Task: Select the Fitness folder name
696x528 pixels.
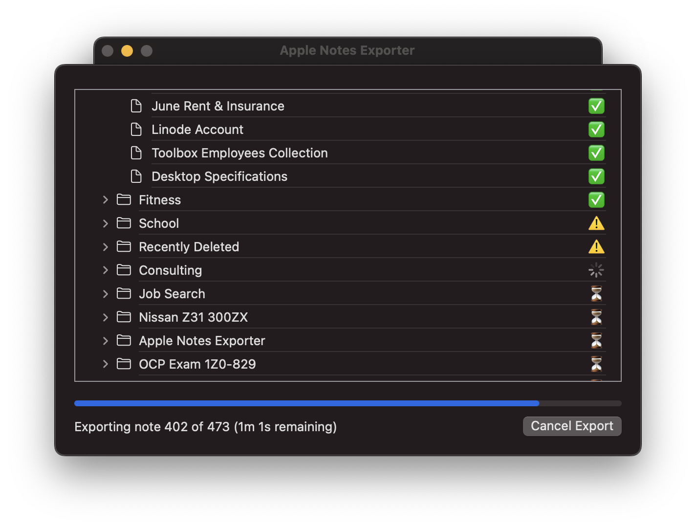Action: pyautogui.click(x=160, y=200)
